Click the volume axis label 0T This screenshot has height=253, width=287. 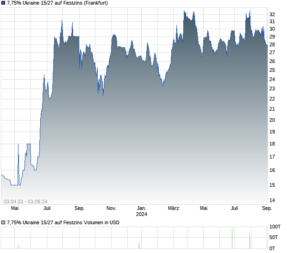pos(272,248)
